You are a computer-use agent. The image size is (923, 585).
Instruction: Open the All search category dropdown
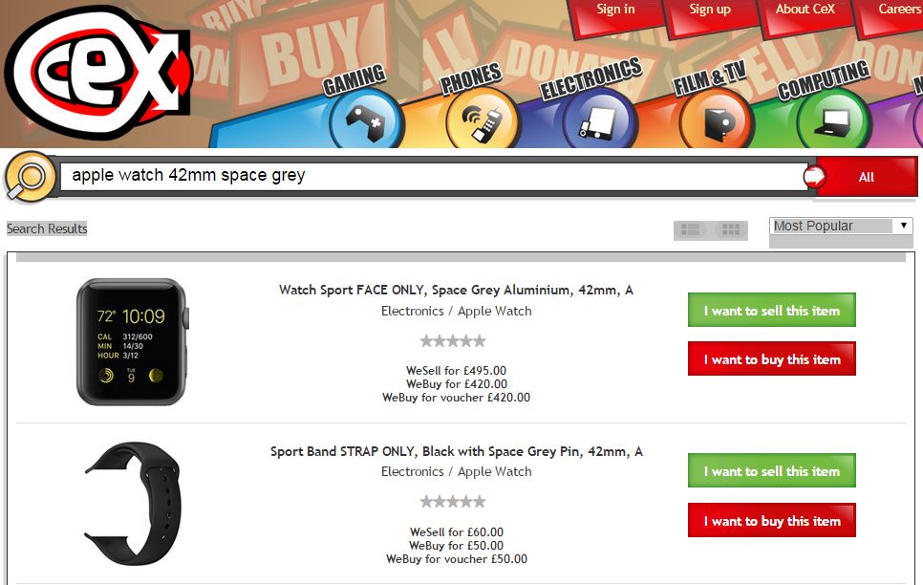pos(867,177)
